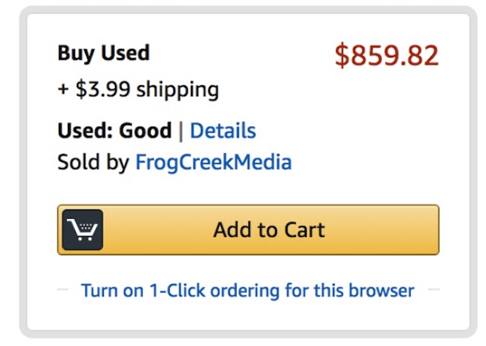This screenshot has width=486, height=346.
Task: Click the shopping cart icon
Action: [x=83, y=229]
